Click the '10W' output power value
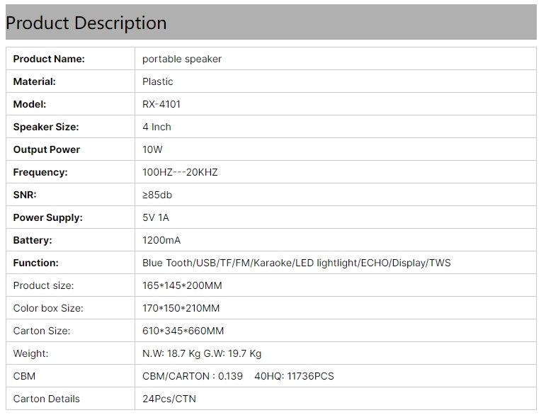Image resolution: width=546 pixels, height=415 pixels. (x=152, y=149)
